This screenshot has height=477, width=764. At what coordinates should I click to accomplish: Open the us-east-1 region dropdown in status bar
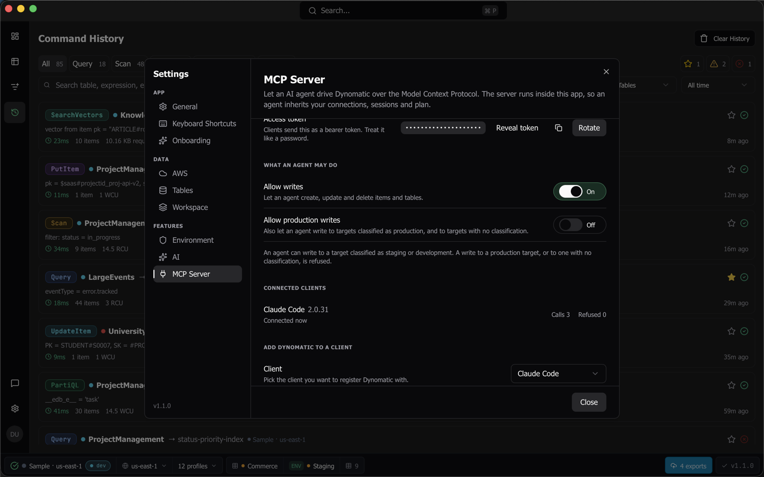[144, 466]
